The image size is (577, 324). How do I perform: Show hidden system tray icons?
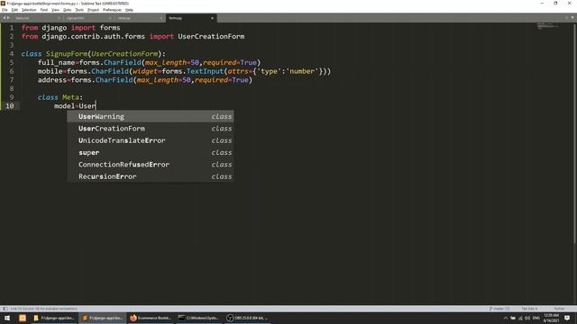click(505, 318)
